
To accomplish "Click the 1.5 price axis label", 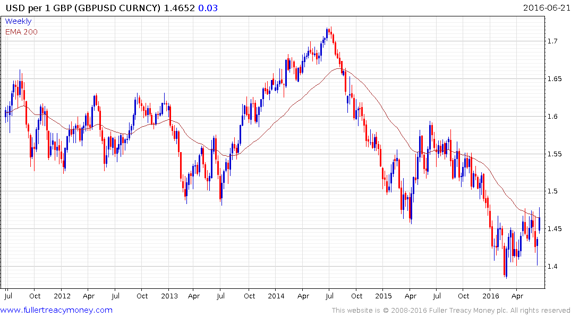I will point(552,191).
